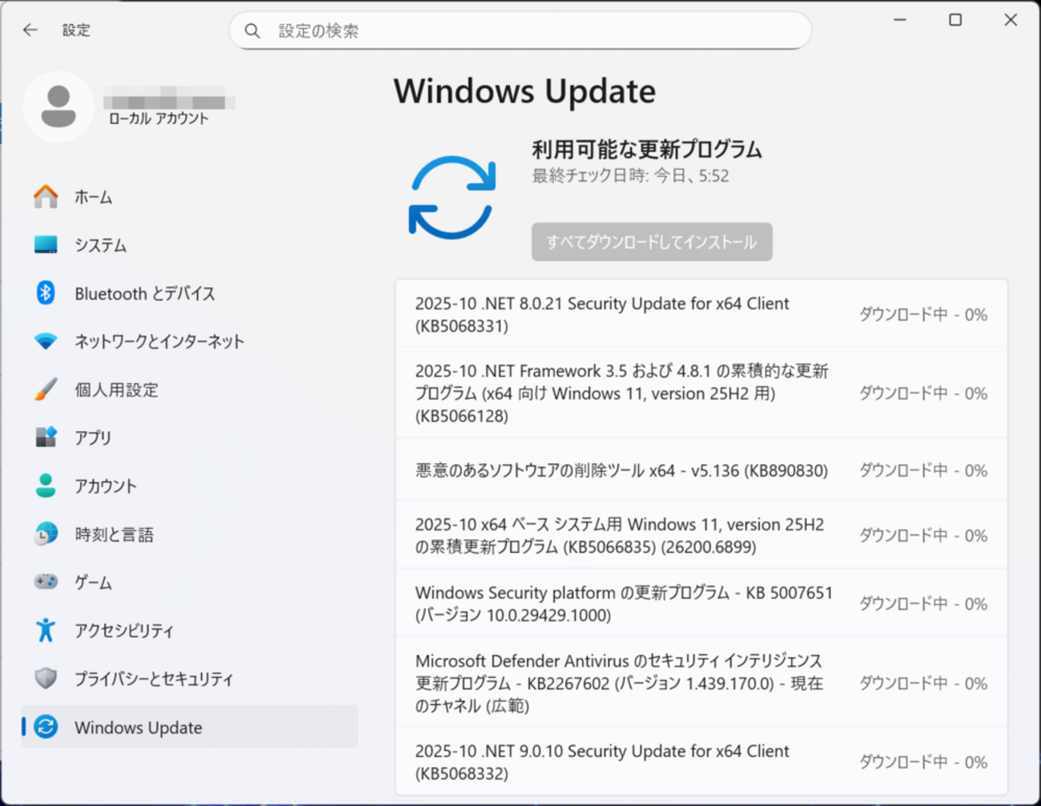Click the ホーム house icon
Viewport: 1041px width, 806px height.
point(46,196)
